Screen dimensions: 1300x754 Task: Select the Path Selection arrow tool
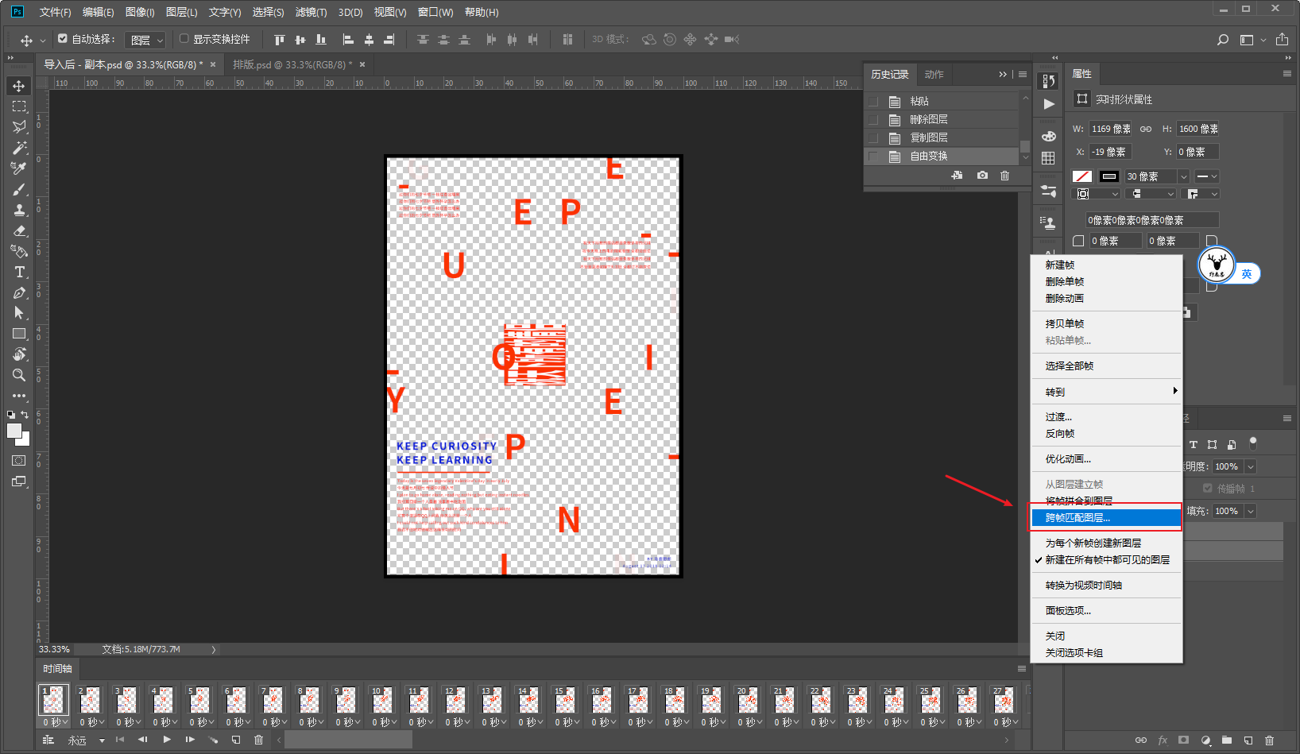[x=19, y=313]
